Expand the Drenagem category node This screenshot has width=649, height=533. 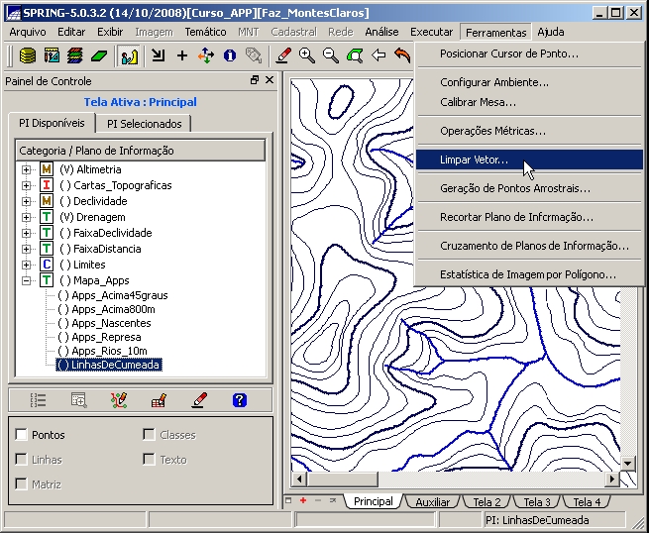(x=27, y=217)
